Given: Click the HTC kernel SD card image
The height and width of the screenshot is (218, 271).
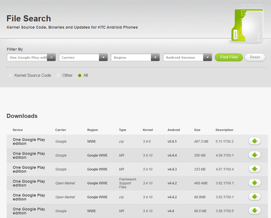Looking at the screenshot, I should (247, 24).
